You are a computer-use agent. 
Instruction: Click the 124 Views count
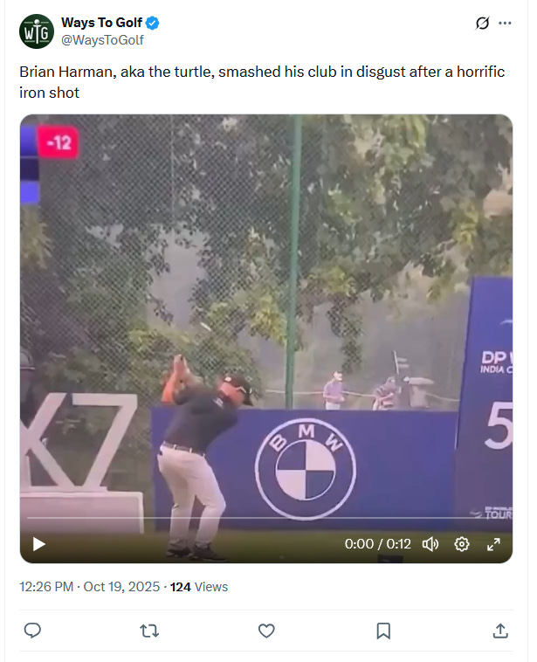(x=199, y=587)
